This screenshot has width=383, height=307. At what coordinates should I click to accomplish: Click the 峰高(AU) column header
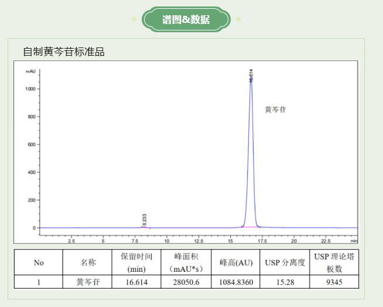click(x=236, y=262)
